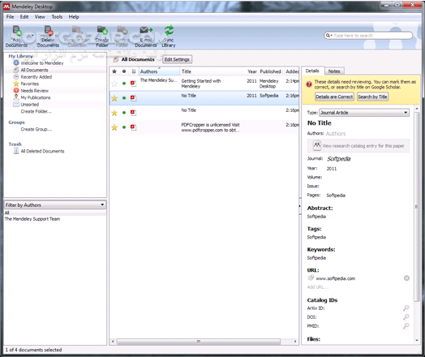The height and width of the screenshot is (357, 425).
Task: Sort by the PDF attachment column header
Action: (134, 71)
